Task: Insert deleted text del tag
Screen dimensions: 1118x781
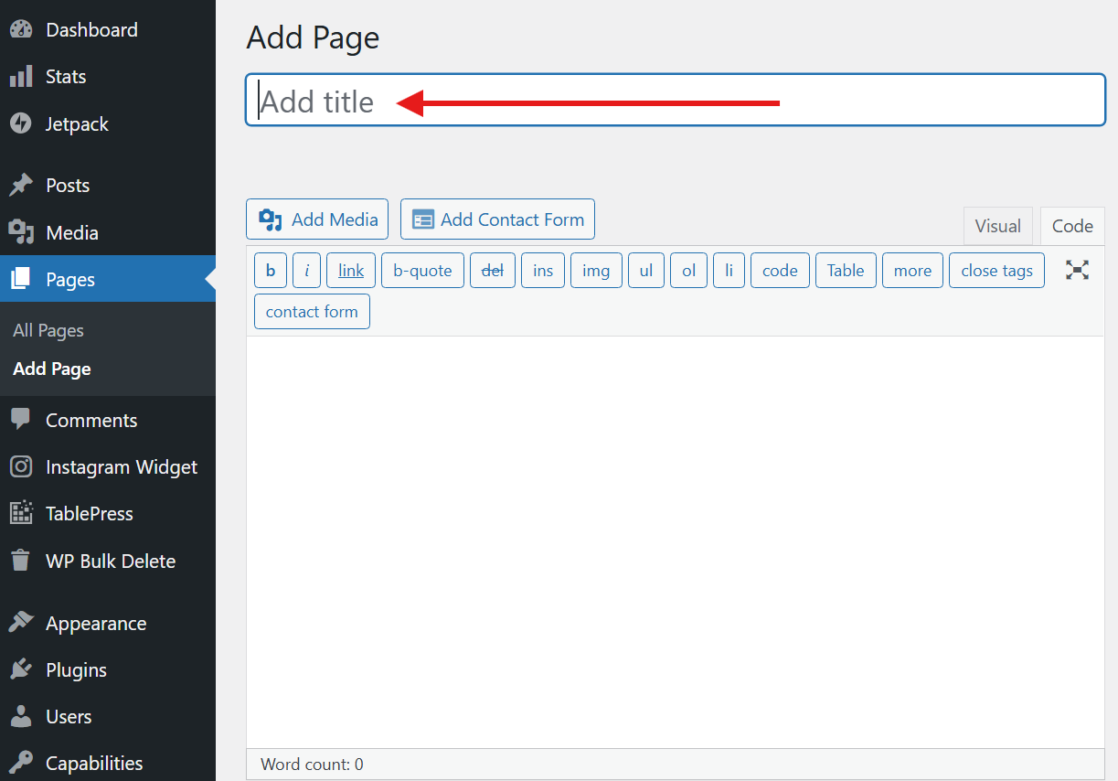Action: (493, 270)
